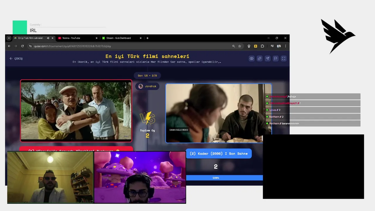Bookmark this page with the star icon
This screenshot has height=211, width=375.
tap(240, 46)
